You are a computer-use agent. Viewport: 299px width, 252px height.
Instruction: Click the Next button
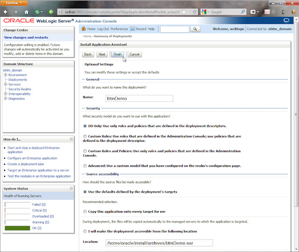(x=102, y=54)
